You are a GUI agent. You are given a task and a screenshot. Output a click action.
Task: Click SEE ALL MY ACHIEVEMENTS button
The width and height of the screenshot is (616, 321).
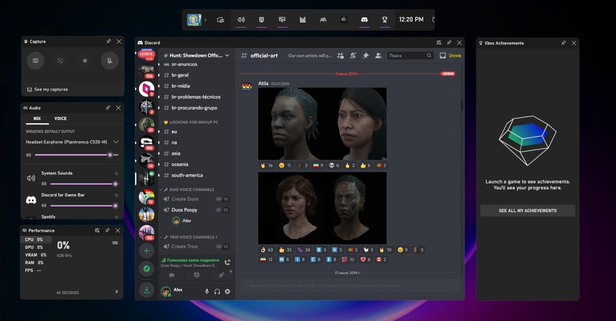[527, 210]
